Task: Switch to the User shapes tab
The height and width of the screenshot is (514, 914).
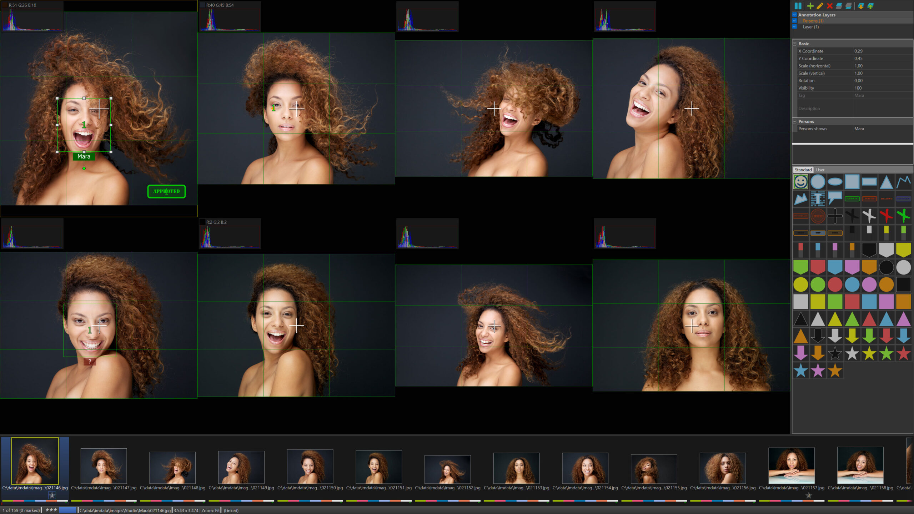Action: point(820,170)
